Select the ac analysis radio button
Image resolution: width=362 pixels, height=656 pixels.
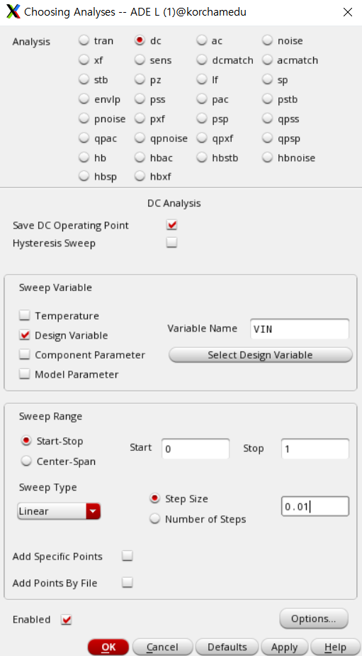(202, 40)
